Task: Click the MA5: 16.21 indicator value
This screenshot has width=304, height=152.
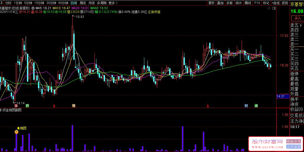Action: click(43, 8)
